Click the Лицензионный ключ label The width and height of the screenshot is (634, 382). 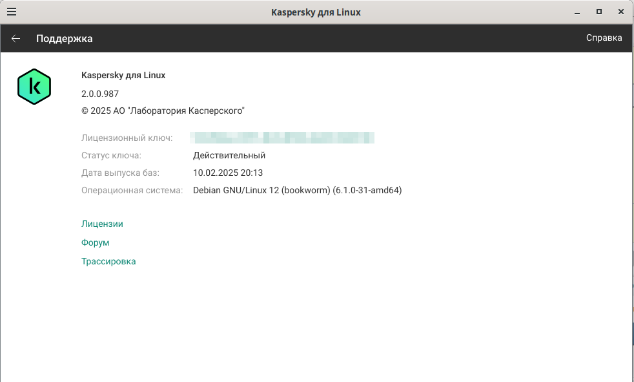point(127,138)
